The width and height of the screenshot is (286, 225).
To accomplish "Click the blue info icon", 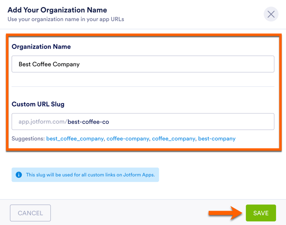I will pyautogui.click(x=18, y=175).
